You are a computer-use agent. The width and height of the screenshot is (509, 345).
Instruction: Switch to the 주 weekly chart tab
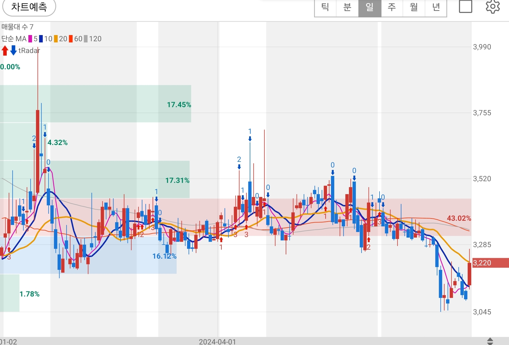[x=392, y=8]
